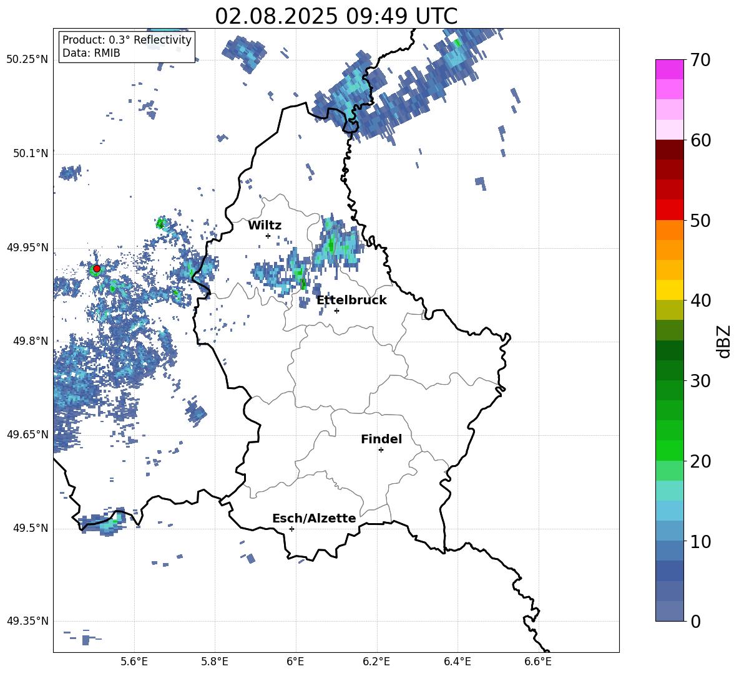Click the 5.6°E longitude label
739x674 pixels.
coord(134,662)
